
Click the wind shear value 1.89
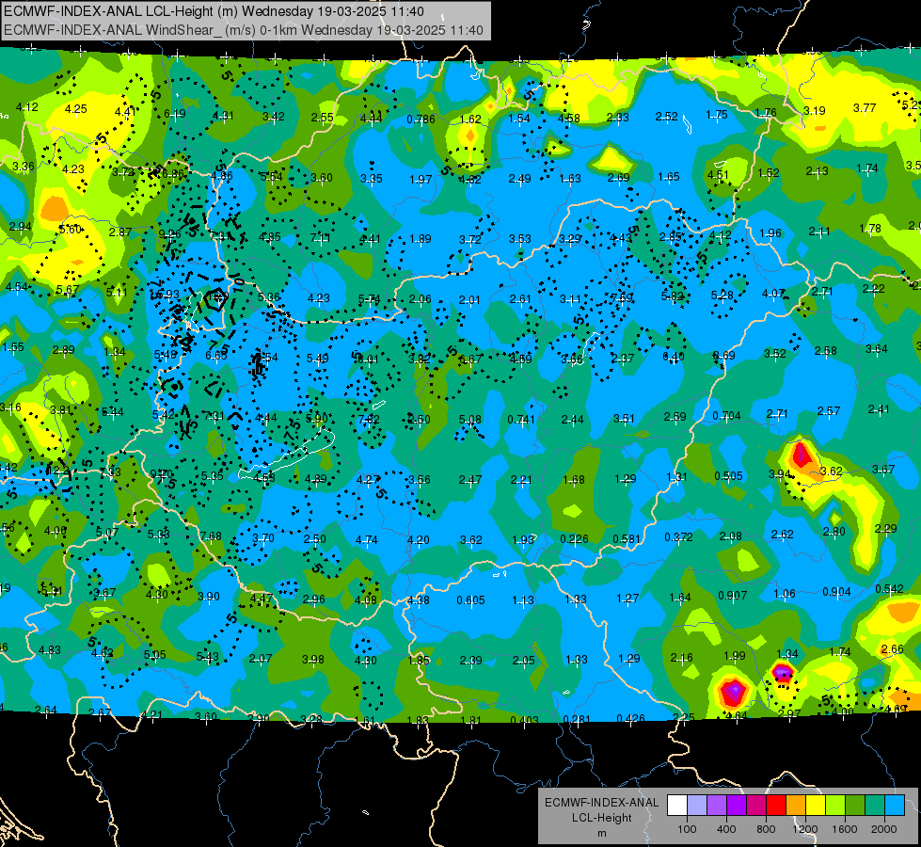421,239
